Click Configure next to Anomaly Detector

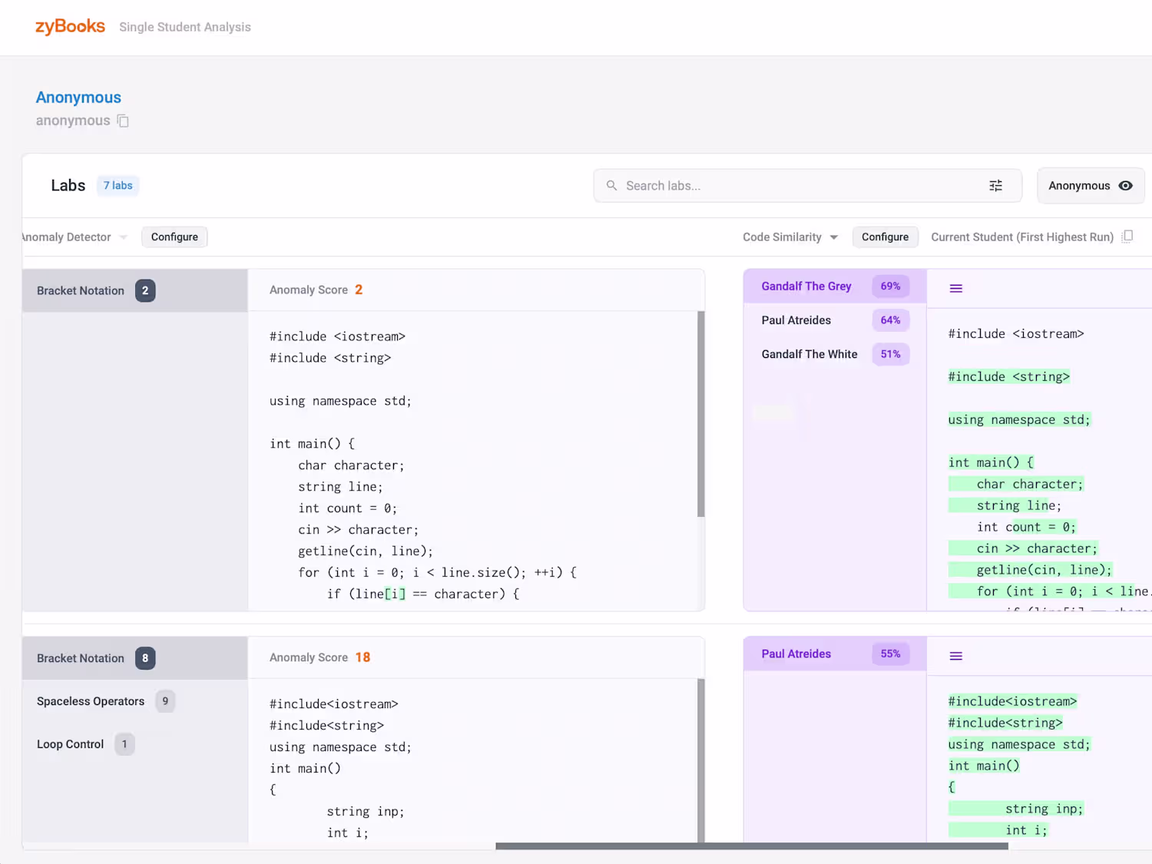point(174,237)
